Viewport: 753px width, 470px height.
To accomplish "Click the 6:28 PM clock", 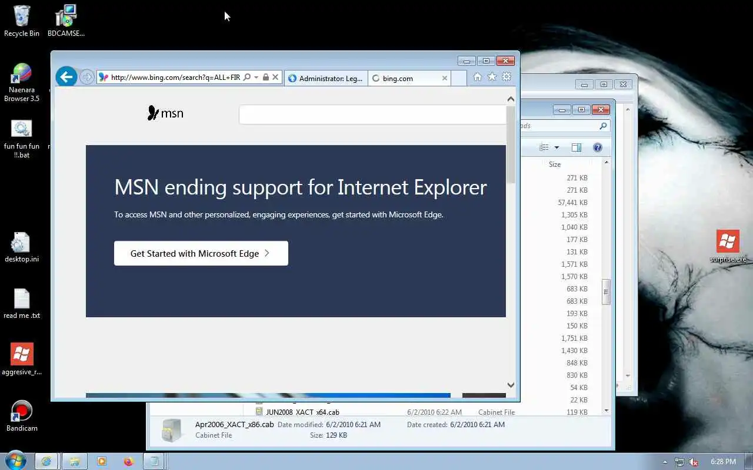I will 723,462.
